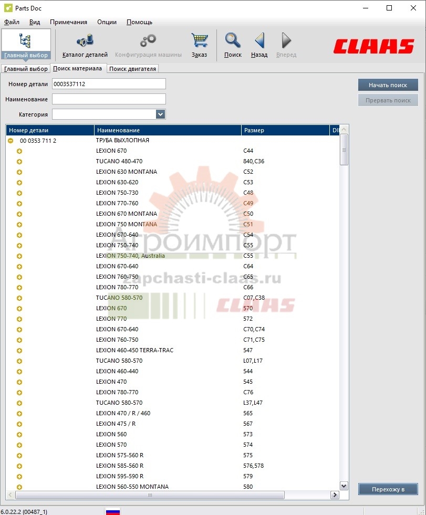
Task: Expand the LEXION 560-550 MONTANA row
Action: (19, 487)
